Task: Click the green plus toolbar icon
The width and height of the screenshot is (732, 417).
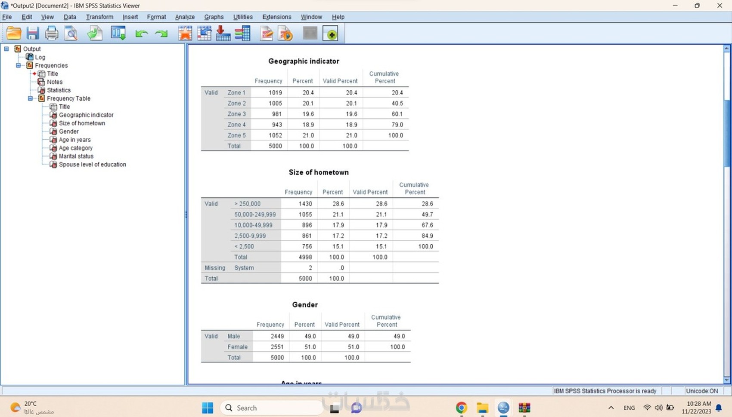Action: pyautogui.click(x=331, y=34)
